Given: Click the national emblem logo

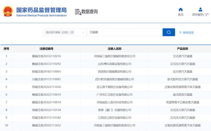Looking at the screenshot, I should pyautogui.click(x=8, y=11).
